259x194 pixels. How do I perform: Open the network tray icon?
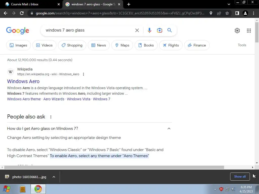tap(227, 189)
